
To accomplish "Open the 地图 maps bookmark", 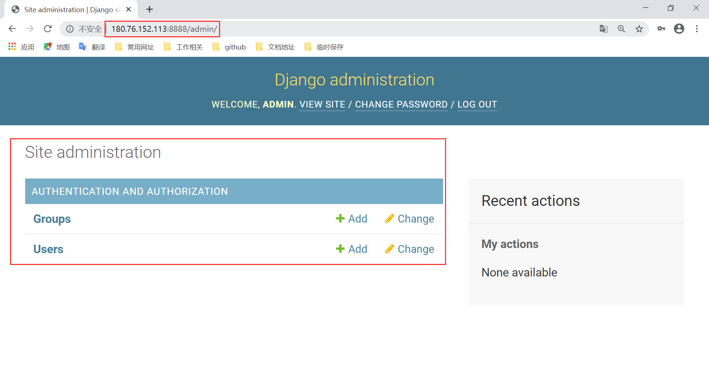I will (x=57, y=47).
